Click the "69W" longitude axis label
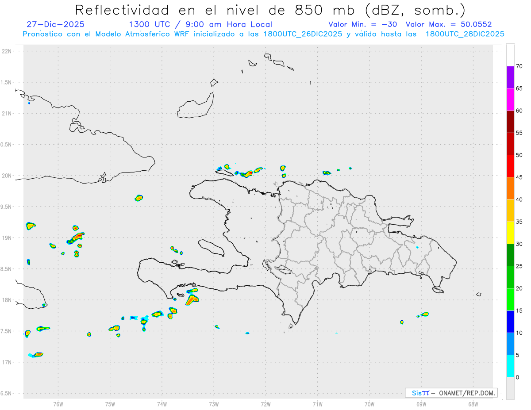This screenshot has height=410, width=531. (421, 404)
